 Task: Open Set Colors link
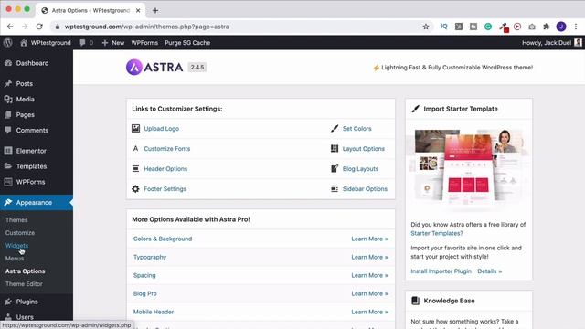(357, 128)
